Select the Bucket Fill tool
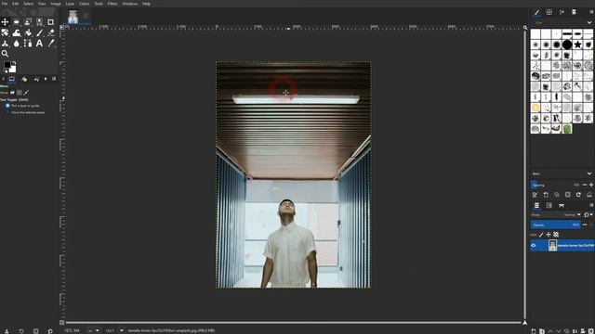The image size is (595, 334). 28,33
